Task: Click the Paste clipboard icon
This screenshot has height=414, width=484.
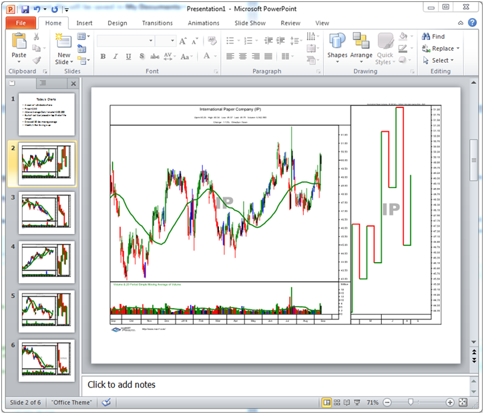Action: tap(19, 41)
